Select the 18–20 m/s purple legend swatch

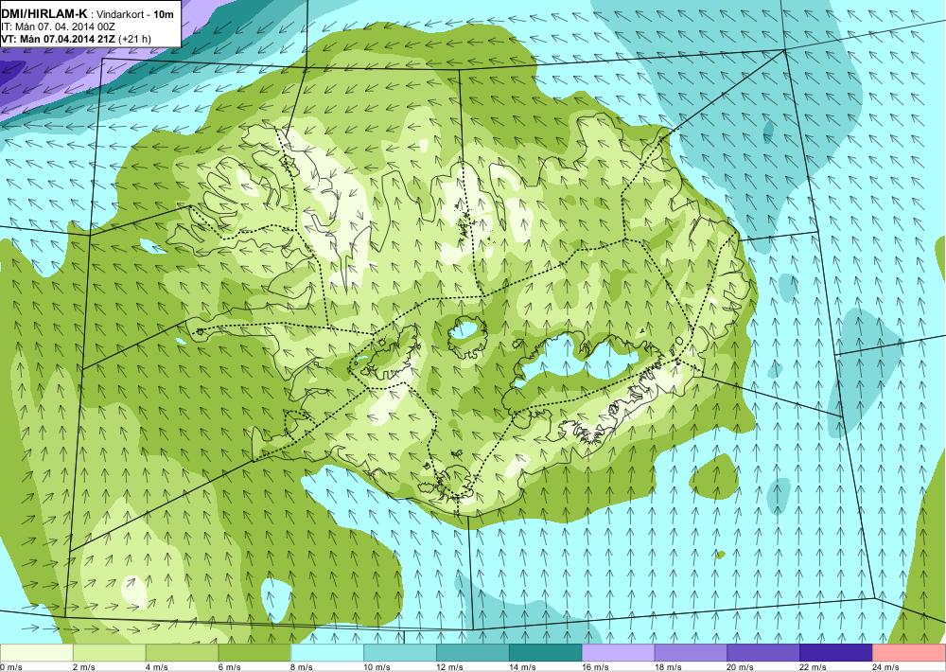coord(691,653)
